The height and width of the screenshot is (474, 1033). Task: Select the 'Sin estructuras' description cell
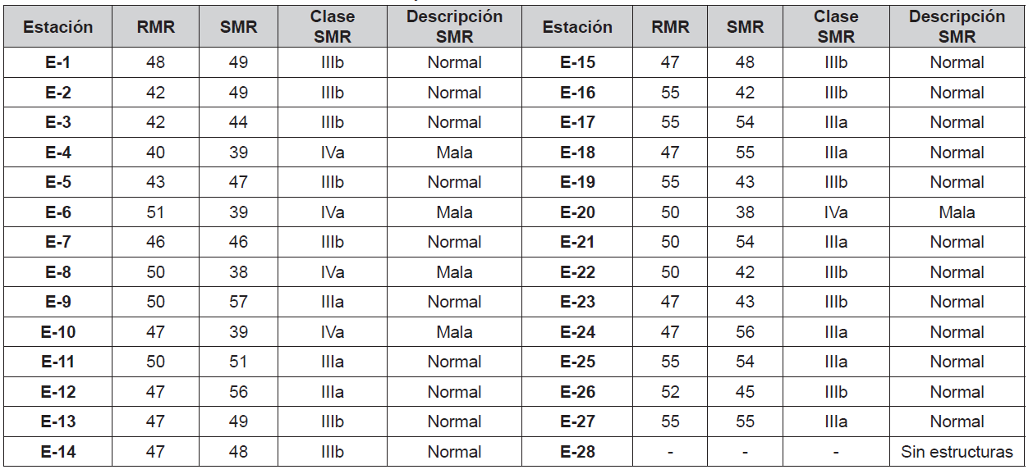[957, 452]
